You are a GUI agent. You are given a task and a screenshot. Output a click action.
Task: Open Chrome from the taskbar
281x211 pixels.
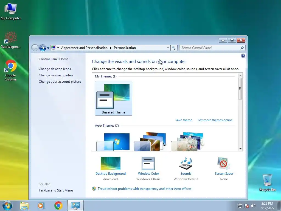pyautogui.click(x=58, y=206)
